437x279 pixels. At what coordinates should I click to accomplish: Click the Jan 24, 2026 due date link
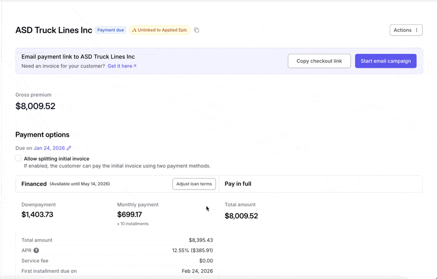(49, 148)
